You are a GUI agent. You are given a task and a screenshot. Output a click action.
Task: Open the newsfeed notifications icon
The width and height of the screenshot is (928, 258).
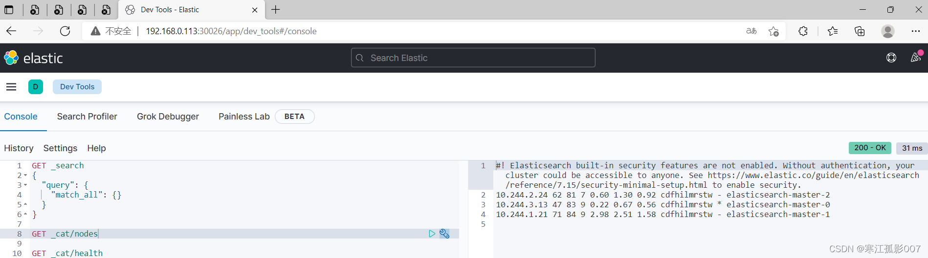coord(916,58)
